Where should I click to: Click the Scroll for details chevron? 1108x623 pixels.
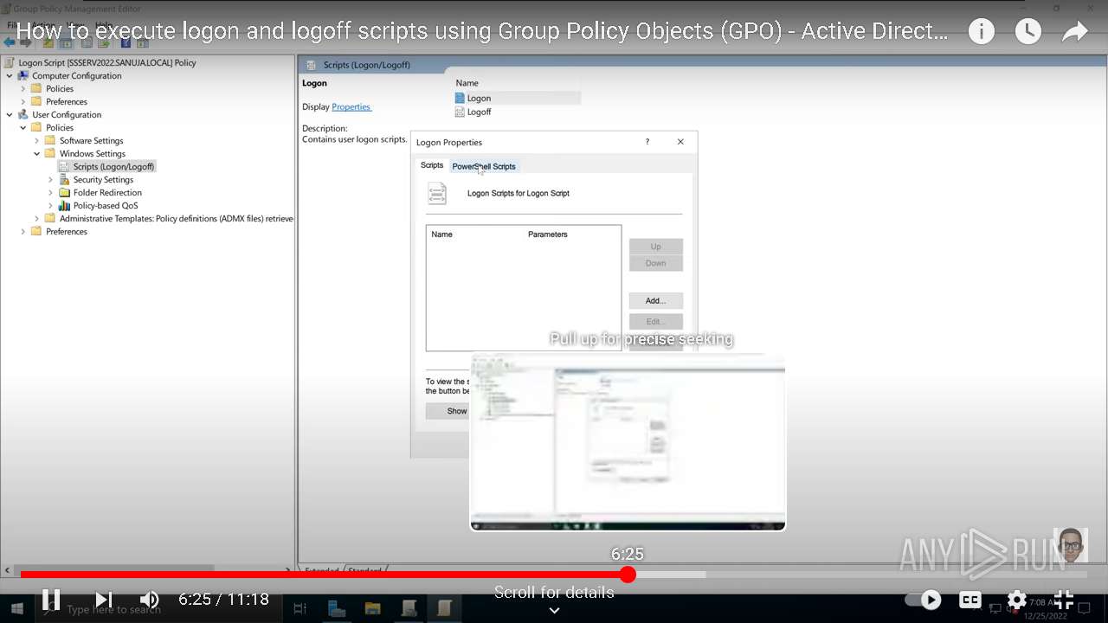click(554, 610)
